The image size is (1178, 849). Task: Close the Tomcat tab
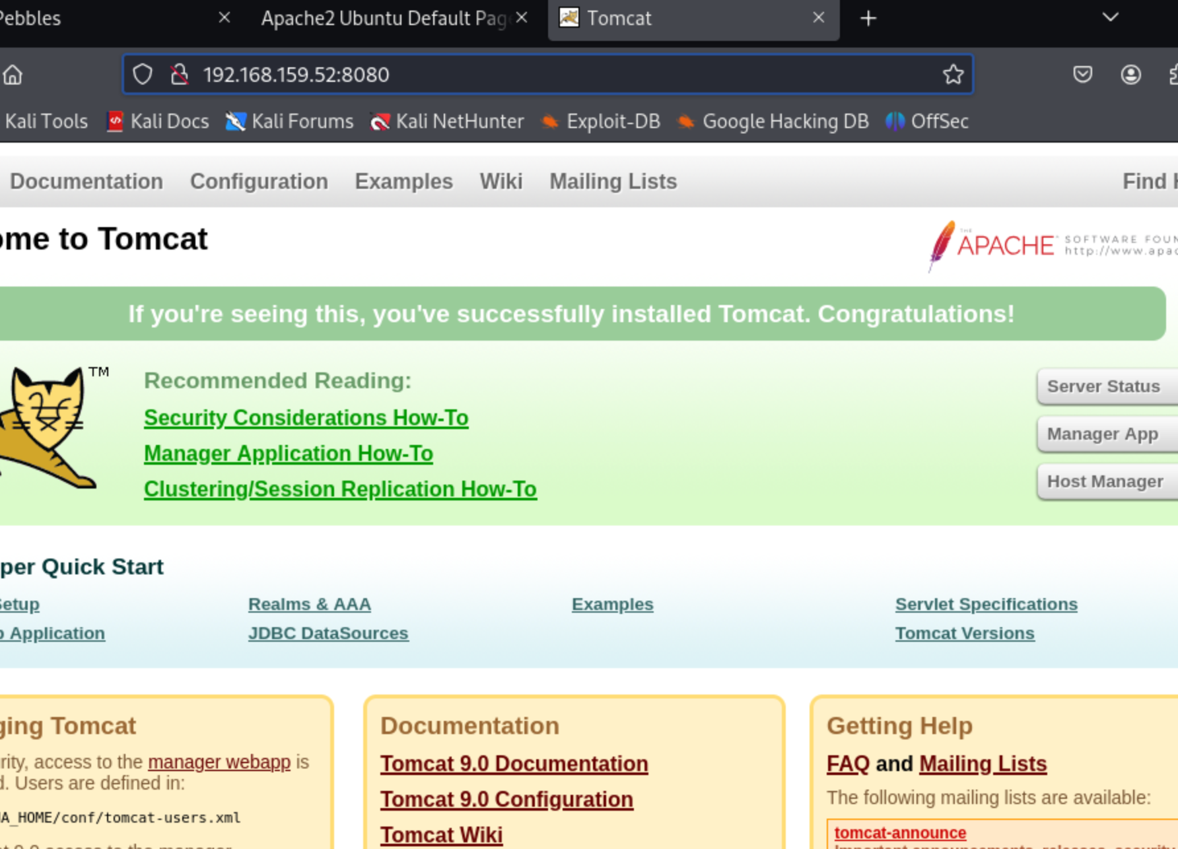[818, 18]
